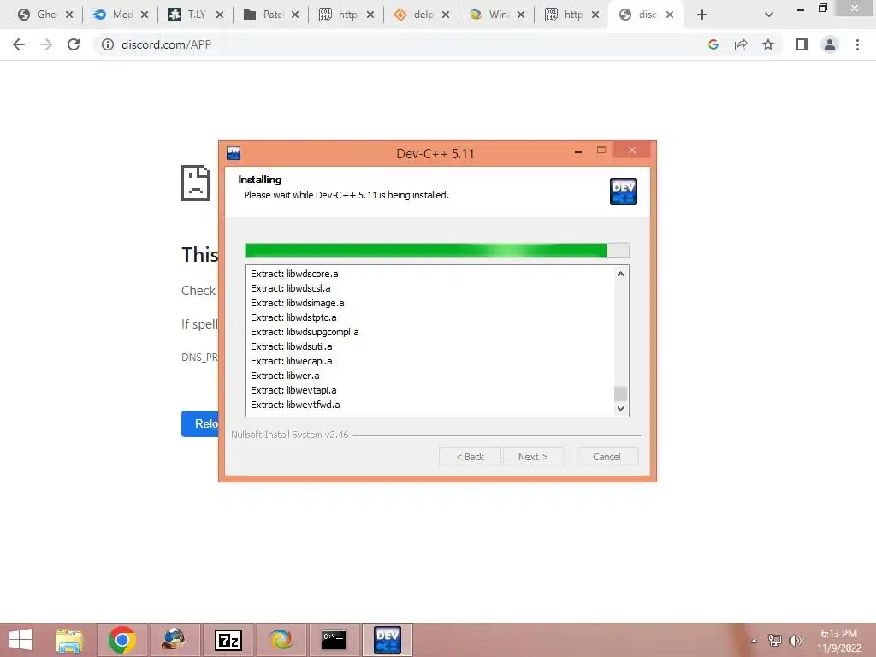
Task: Open 7-Zip from the taskbar
Action: pyautogui.click(x=228, y=640)
